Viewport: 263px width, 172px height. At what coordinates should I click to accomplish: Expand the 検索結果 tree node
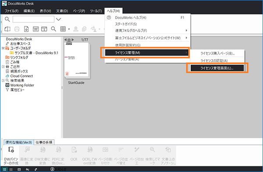(x=3, y=80)
